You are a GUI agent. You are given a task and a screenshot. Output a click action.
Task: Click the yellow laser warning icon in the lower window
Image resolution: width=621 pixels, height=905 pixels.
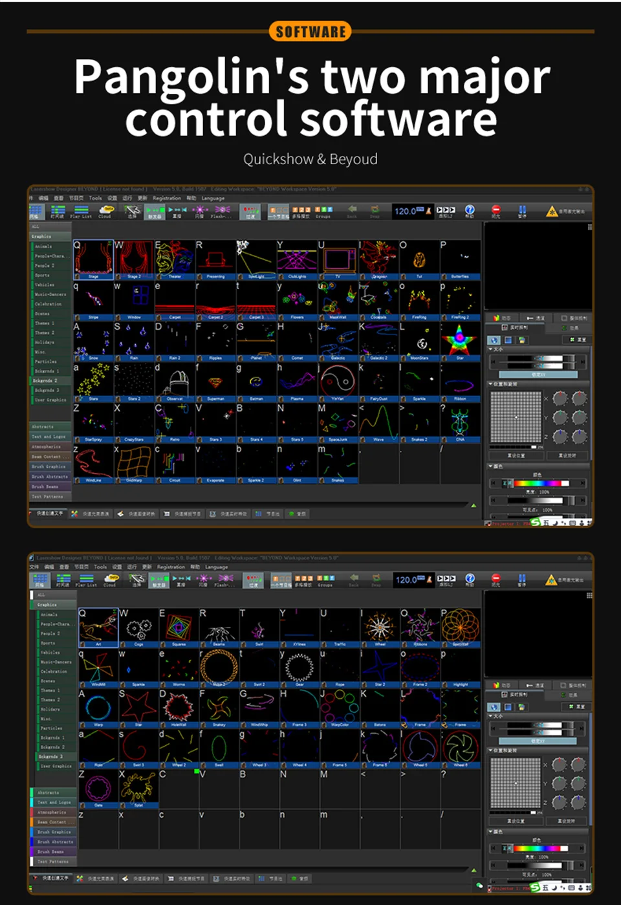click(x=551, y=579)
